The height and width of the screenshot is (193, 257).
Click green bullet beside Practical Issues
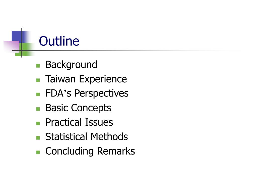pyautogui.click(x=38, y=123)
